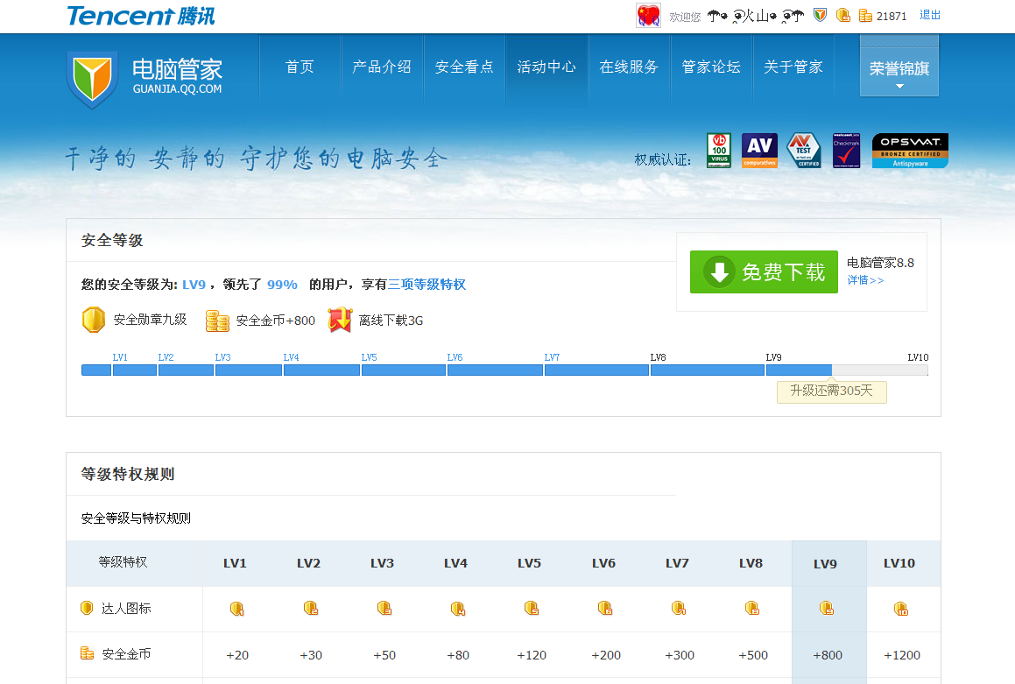The height and width of the screenshot is (684, 1015).
Task: Open the user avatar with red heart
Action: tap(648, 16)
